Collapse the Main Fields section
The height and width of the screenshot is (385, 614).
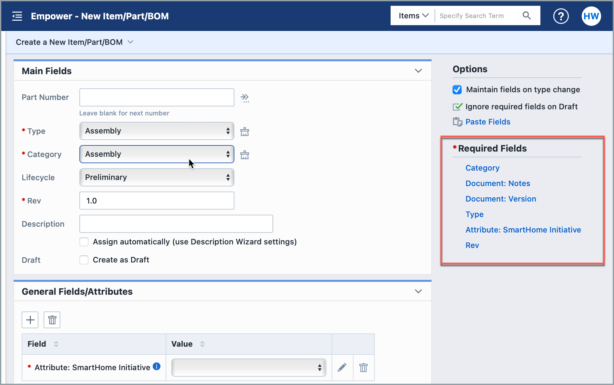click(418, 71)
